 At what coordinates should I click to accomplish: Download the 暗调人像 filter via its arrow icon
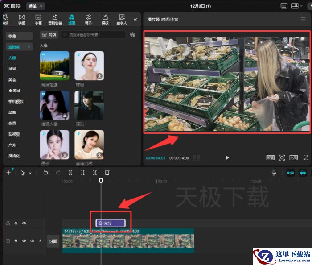click(x=65, y=116)
